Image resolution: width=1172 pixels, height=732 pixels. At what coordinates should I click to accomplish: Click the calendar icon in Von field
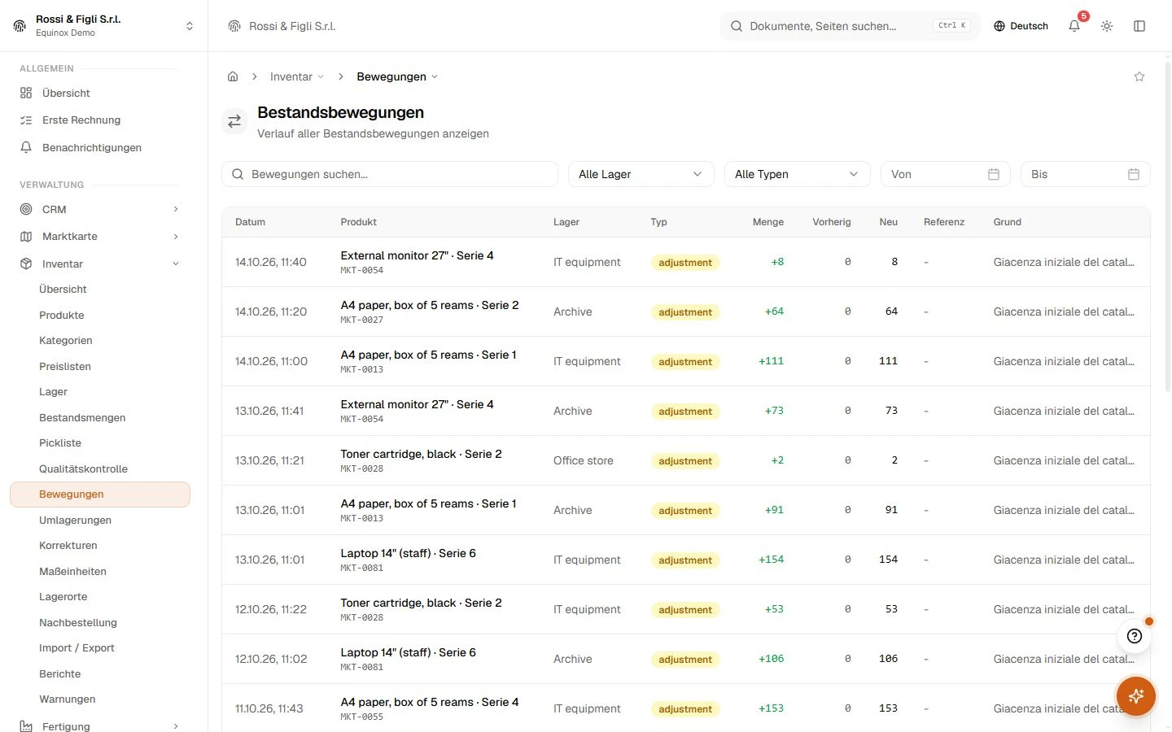[994, 174]
